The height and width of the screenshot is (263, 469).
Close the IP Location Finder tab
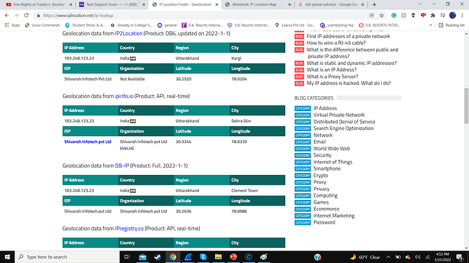tap(217, 4)
